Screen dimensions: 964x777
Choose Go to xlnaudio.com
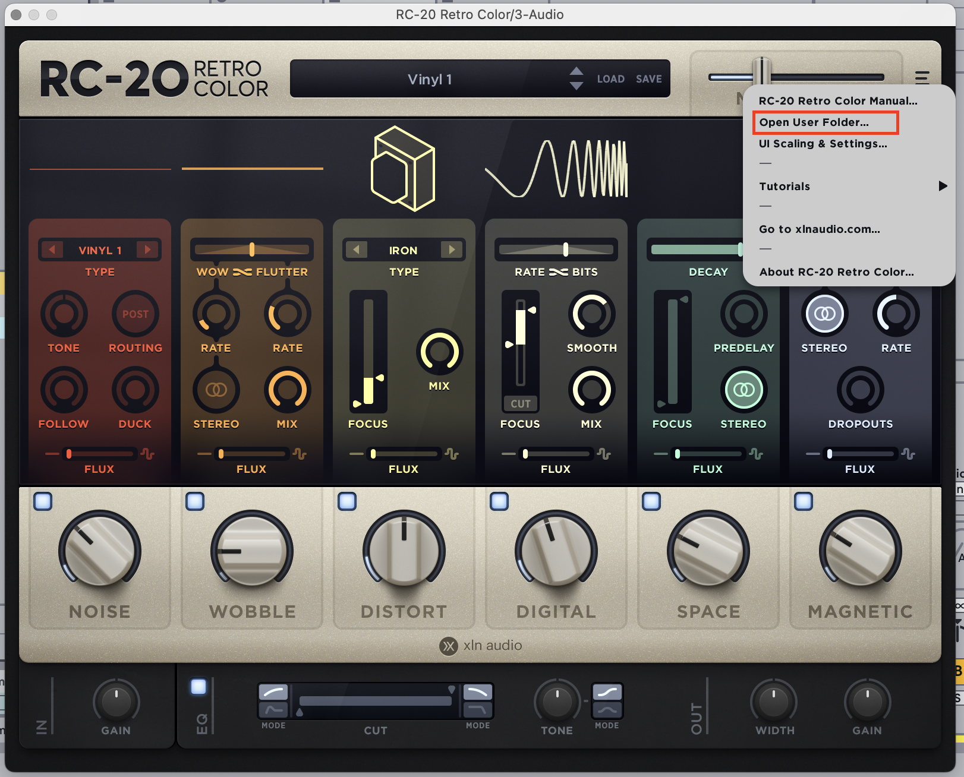[820, 229]
